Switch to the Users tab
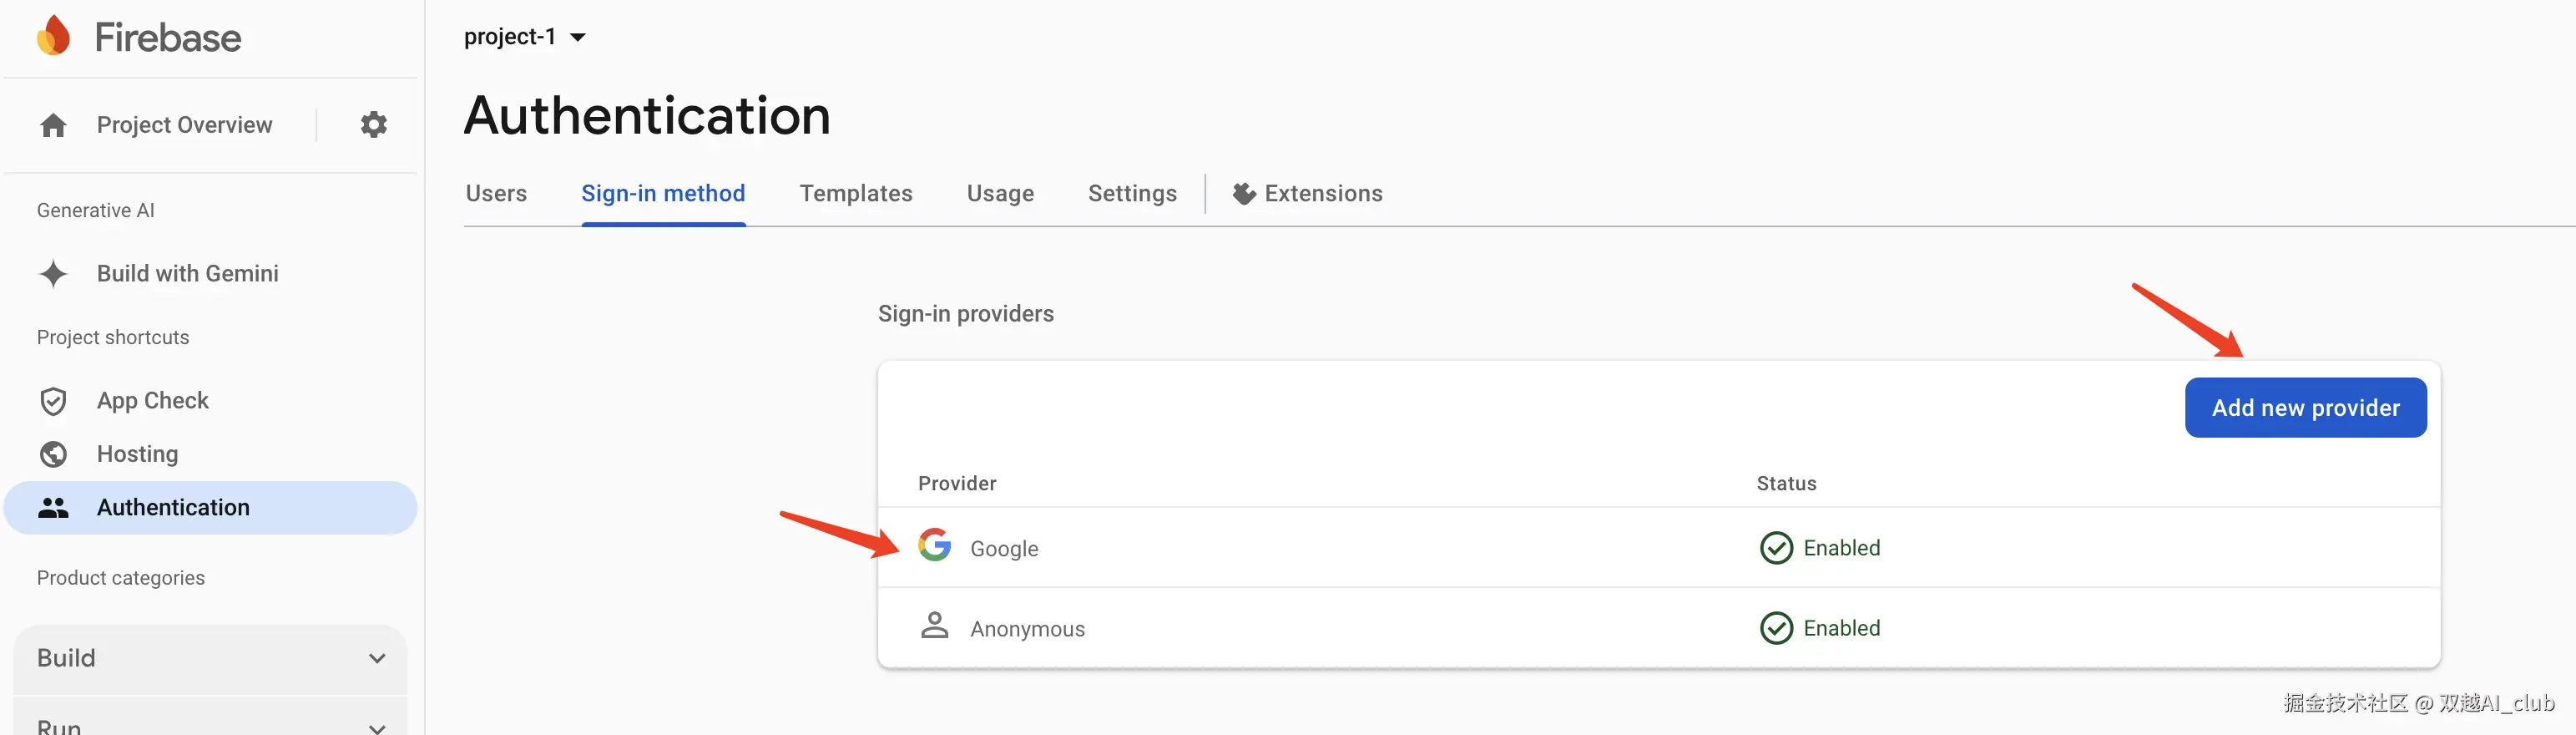The height and width of the screenshot is (735, 2576). click(496, 194)
